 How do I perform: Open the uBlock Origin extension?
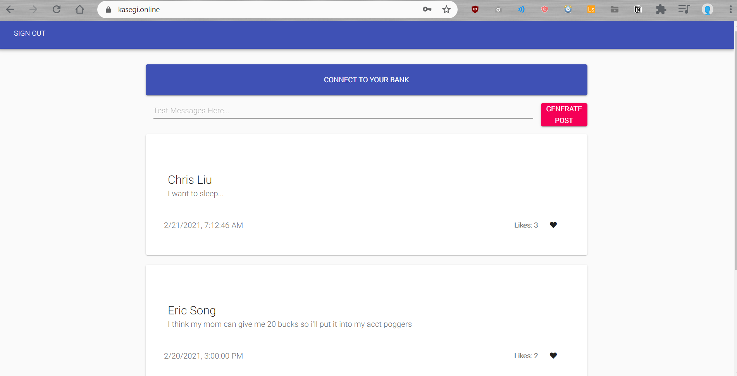click(x=475, y=9)
